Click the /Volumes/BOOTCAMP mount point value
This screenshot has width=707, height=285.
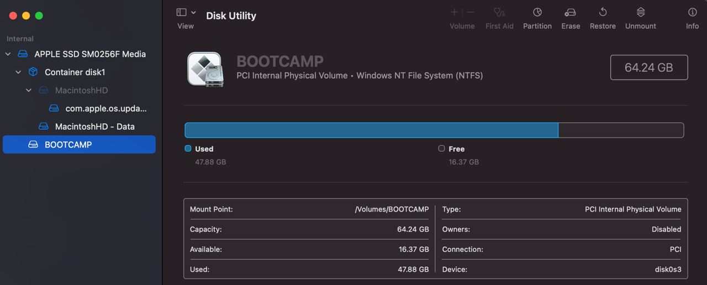click(x=392, y=209)
